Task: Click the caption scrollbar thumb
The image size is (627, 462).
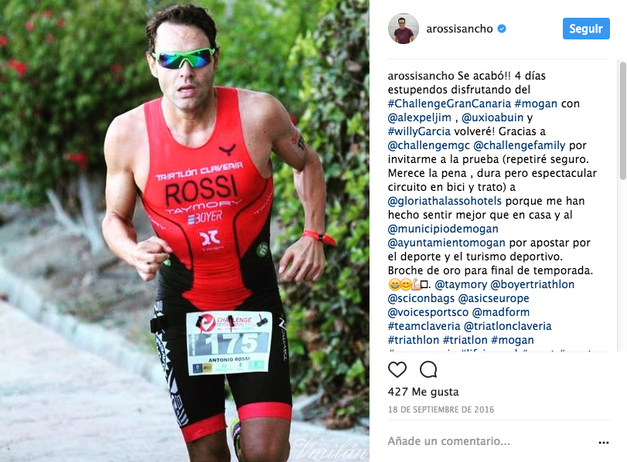Action: point(623,121)
